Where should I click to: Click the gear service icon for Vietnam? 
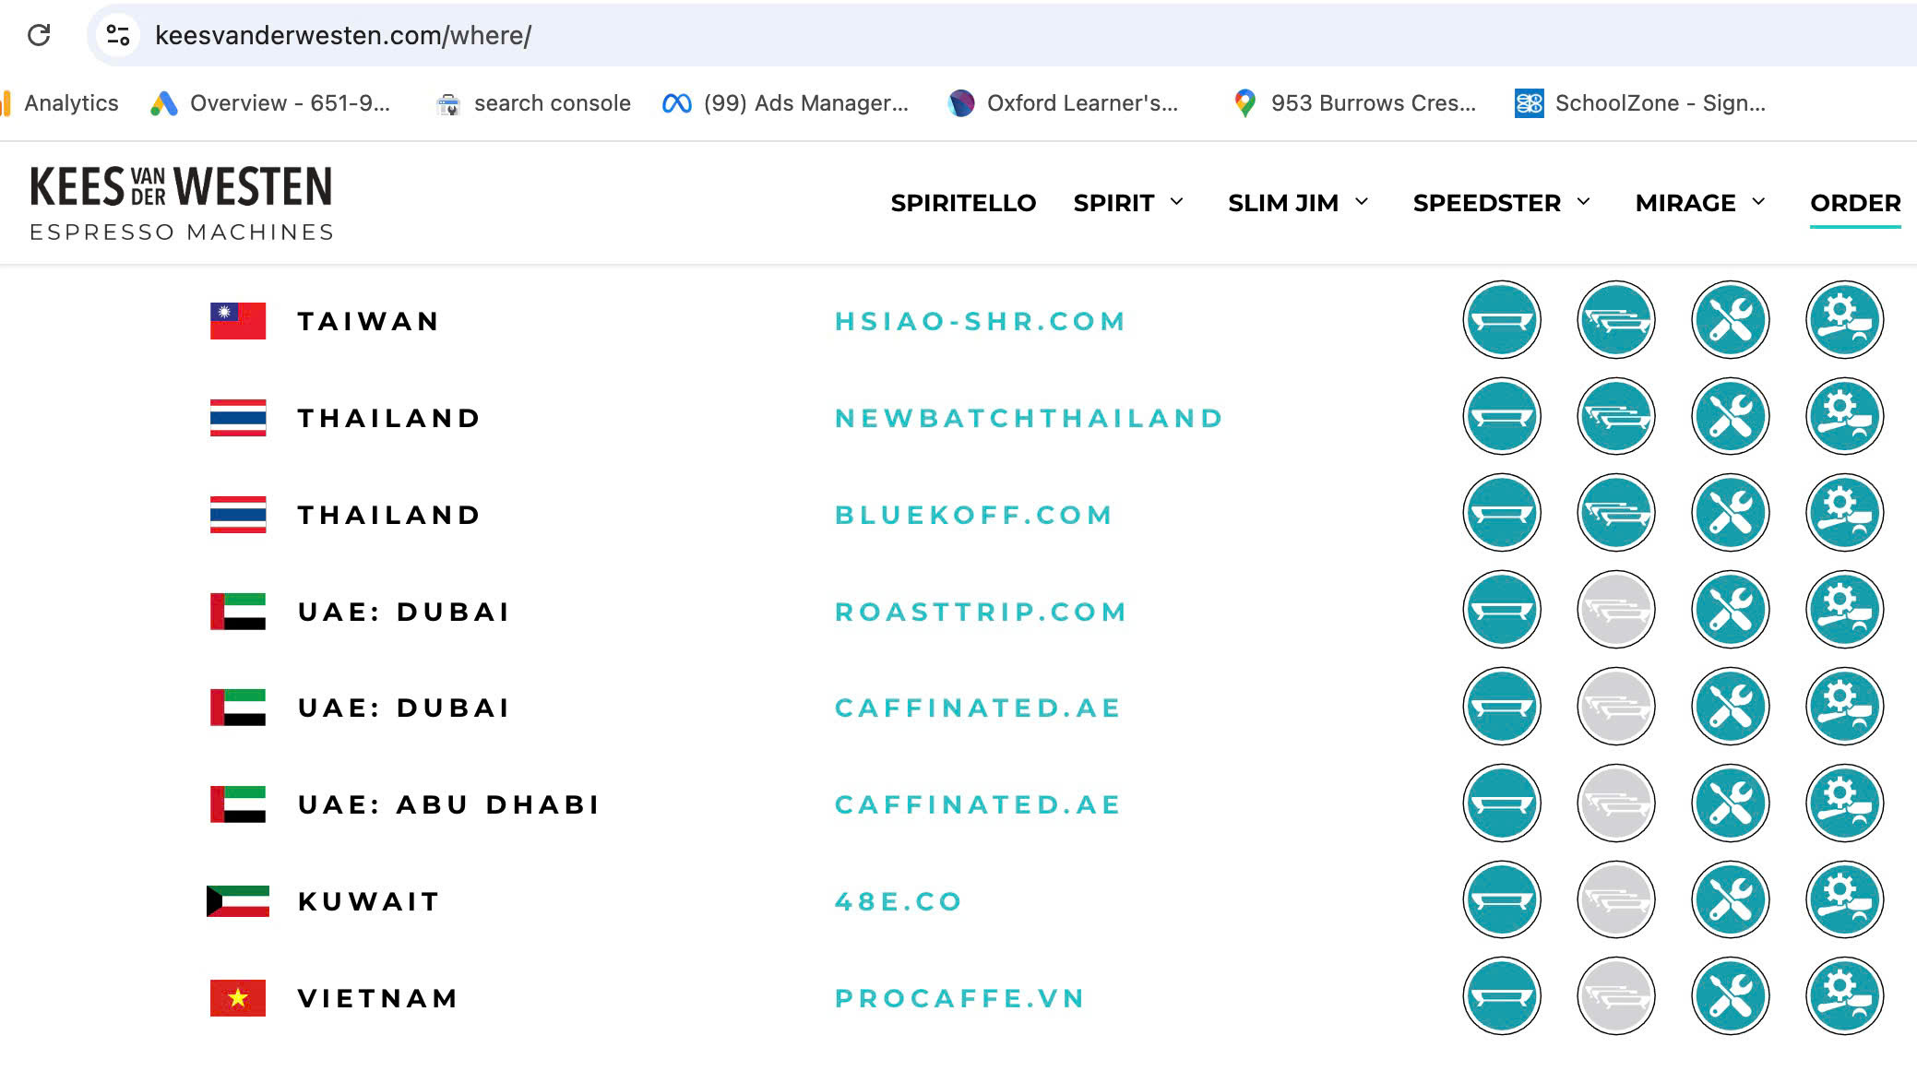tap(1844, 996)
